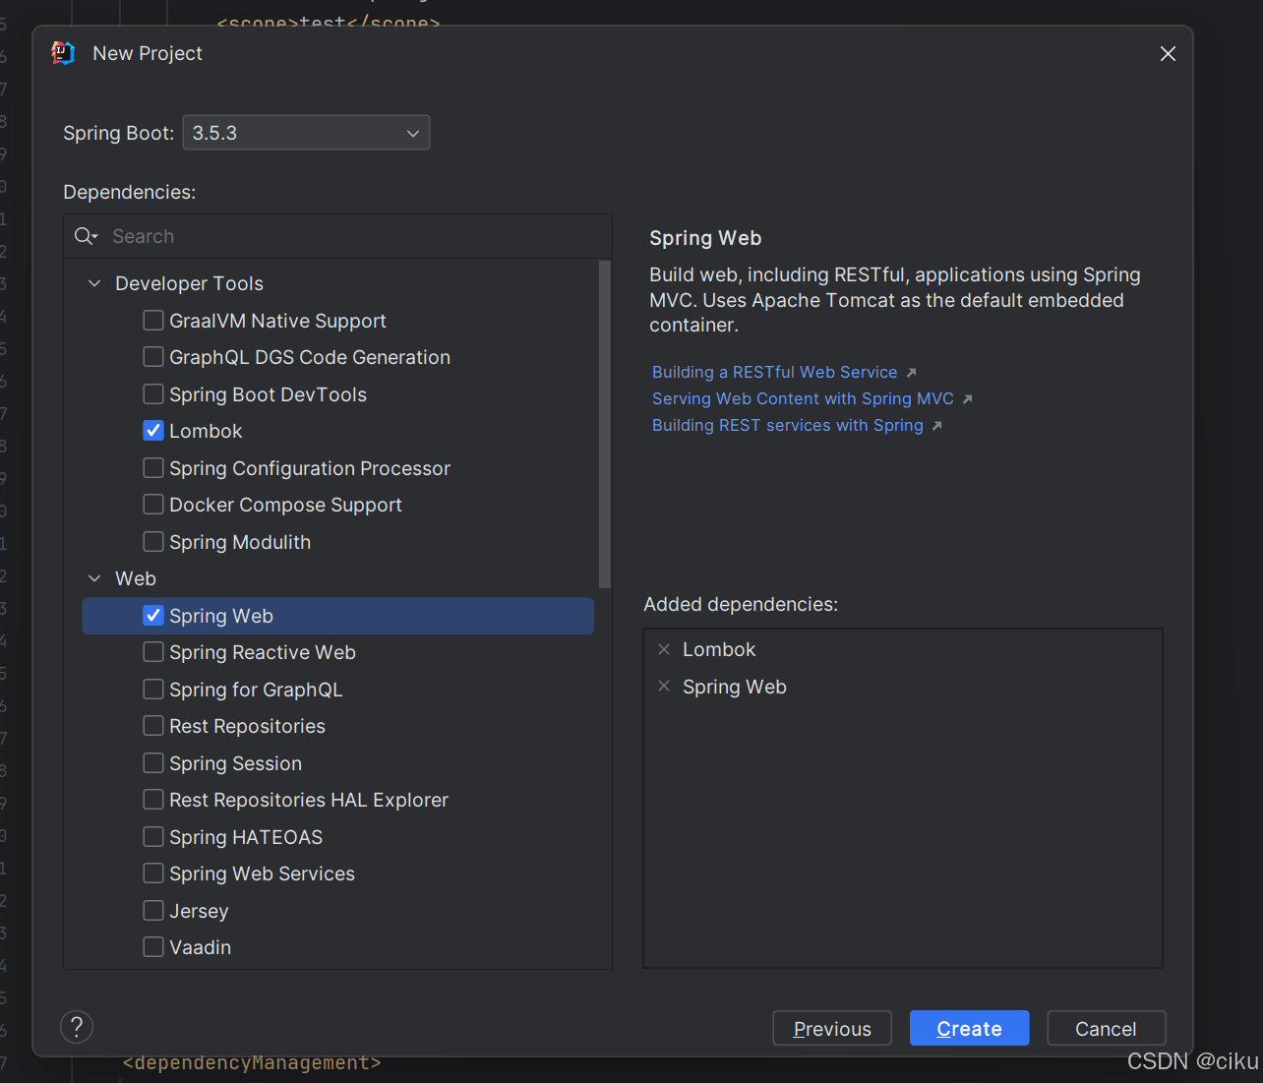Click Lombok in the added dependencies list
Screen dimensions: 1263x1083
[x=719, y=649]
